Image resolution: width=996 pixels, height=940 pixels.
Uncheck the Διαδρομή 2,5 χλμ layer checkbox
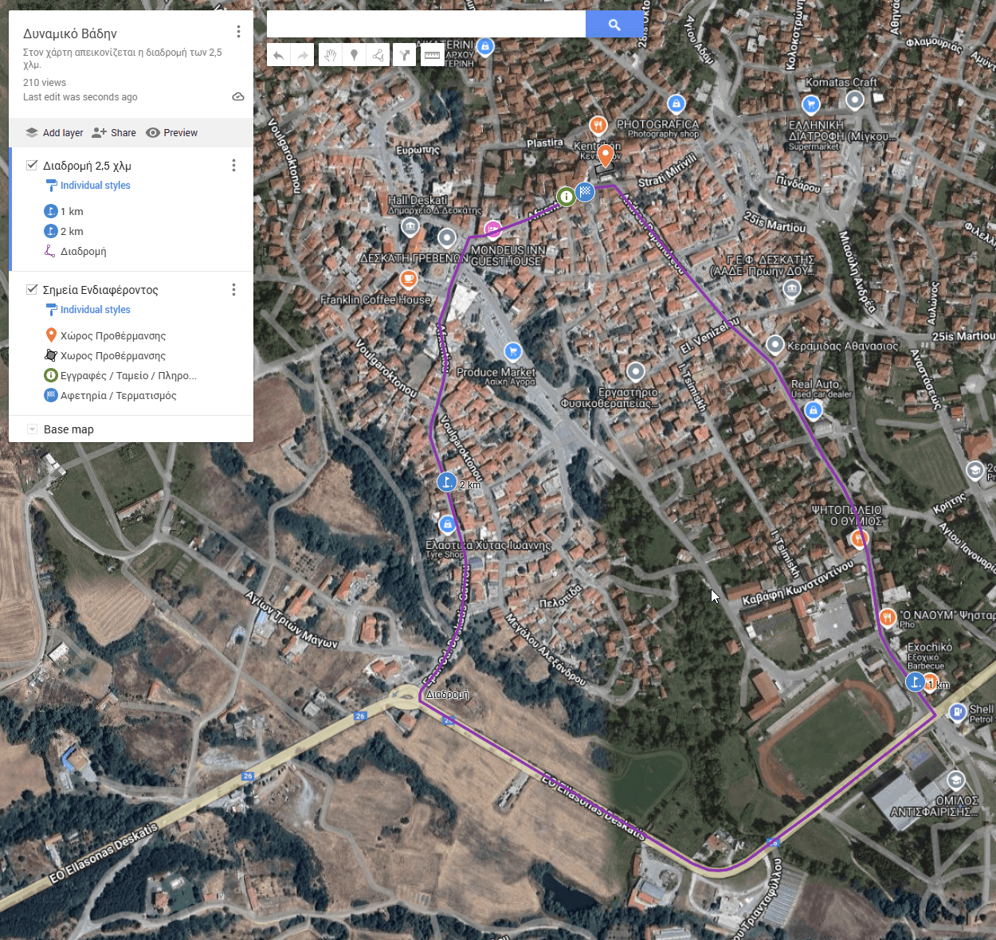[x=32, y=165]
